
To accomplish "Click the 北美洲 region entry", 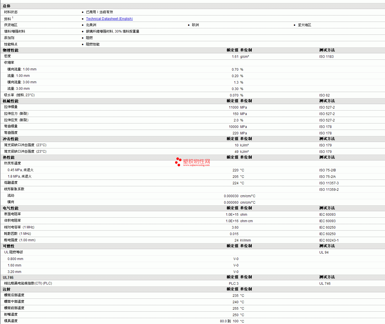I will click(x=91, y=25).
